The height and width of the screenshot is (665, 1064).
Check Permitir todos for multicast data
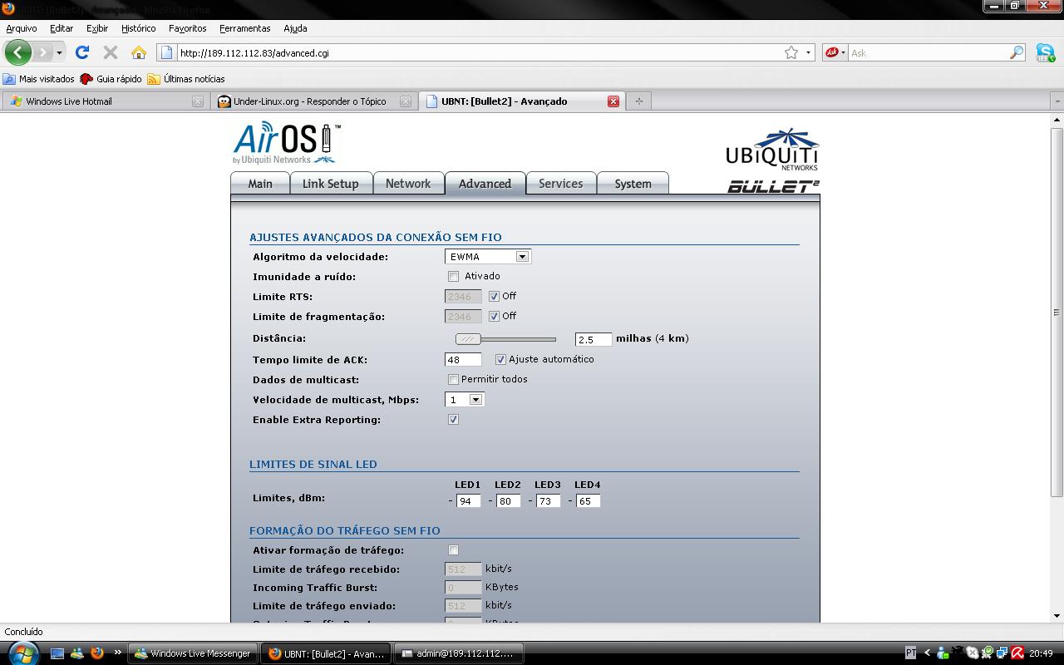(x=453, y=380)
